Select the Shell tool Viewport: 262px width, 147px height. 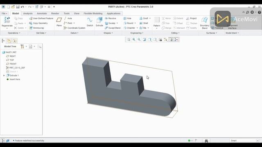point(144,23)
